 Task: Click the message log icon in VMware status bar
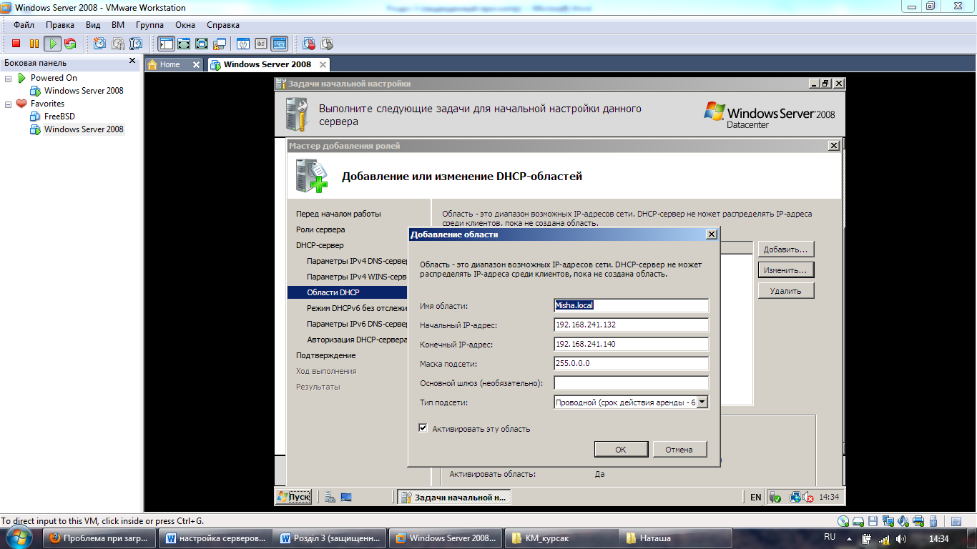957,521
